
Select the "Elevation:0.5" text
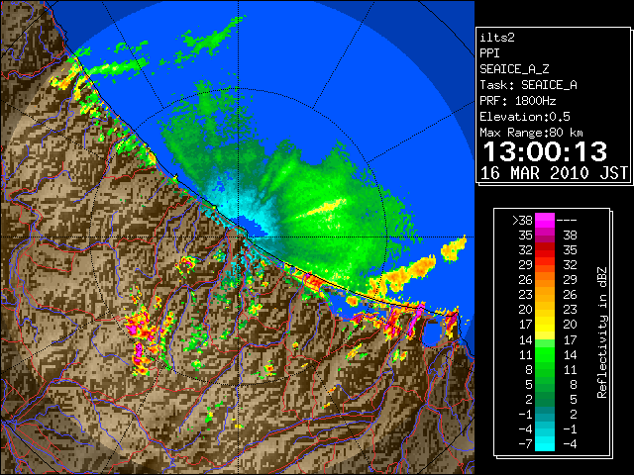coord(525,117)
